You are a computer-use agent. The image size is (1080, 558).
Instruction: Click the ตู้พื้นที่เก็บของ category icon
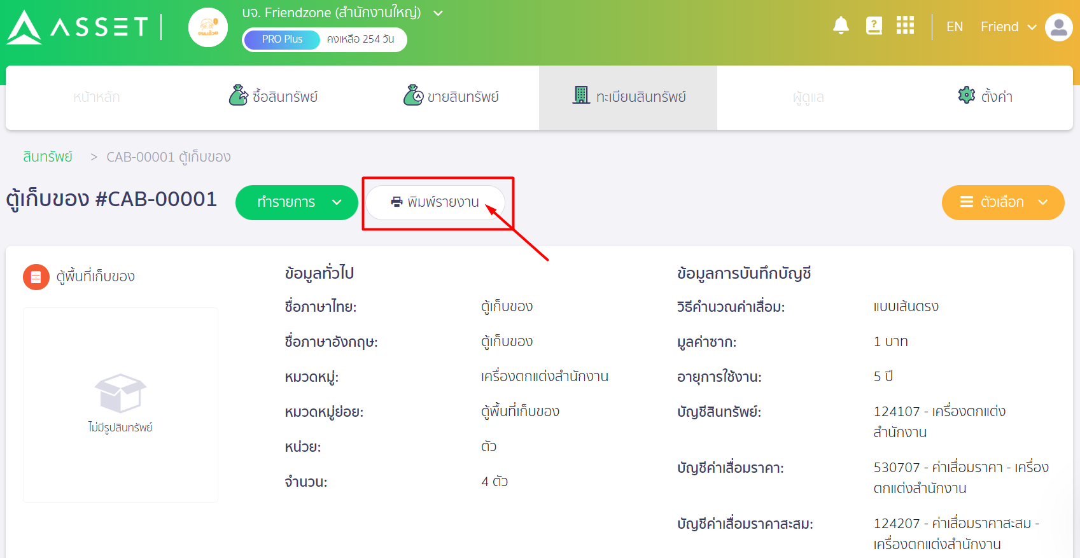click(36, 277)
